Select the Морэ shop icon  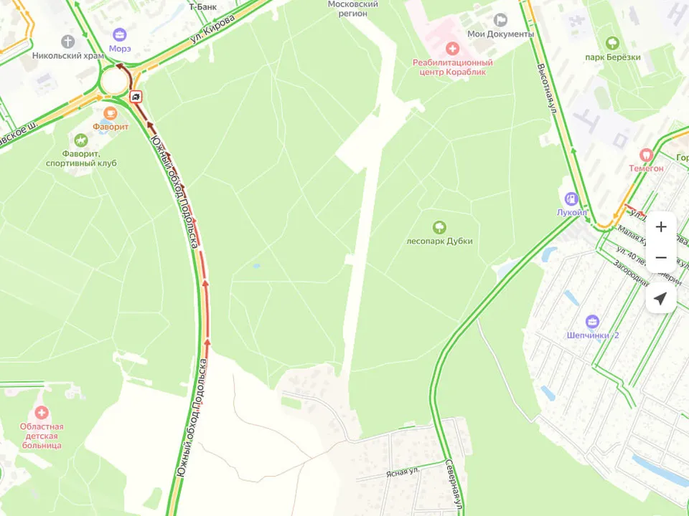coord(119,34)
